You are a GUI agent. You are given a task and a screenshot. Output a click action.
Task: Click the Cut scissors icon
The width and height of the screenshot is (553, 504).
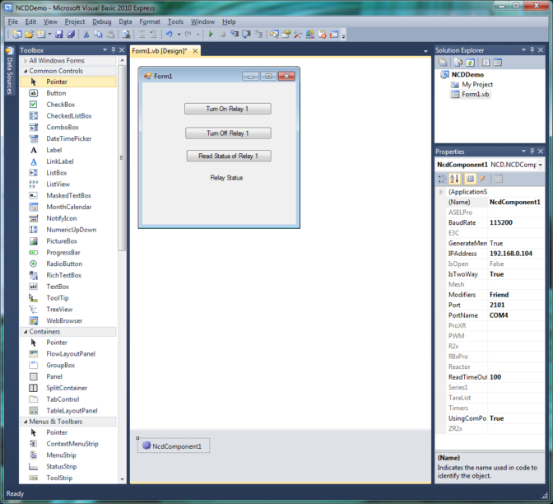coord(86,35)
